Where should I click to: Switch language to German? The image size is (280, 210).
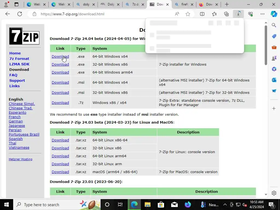click(x=16, y=121)
